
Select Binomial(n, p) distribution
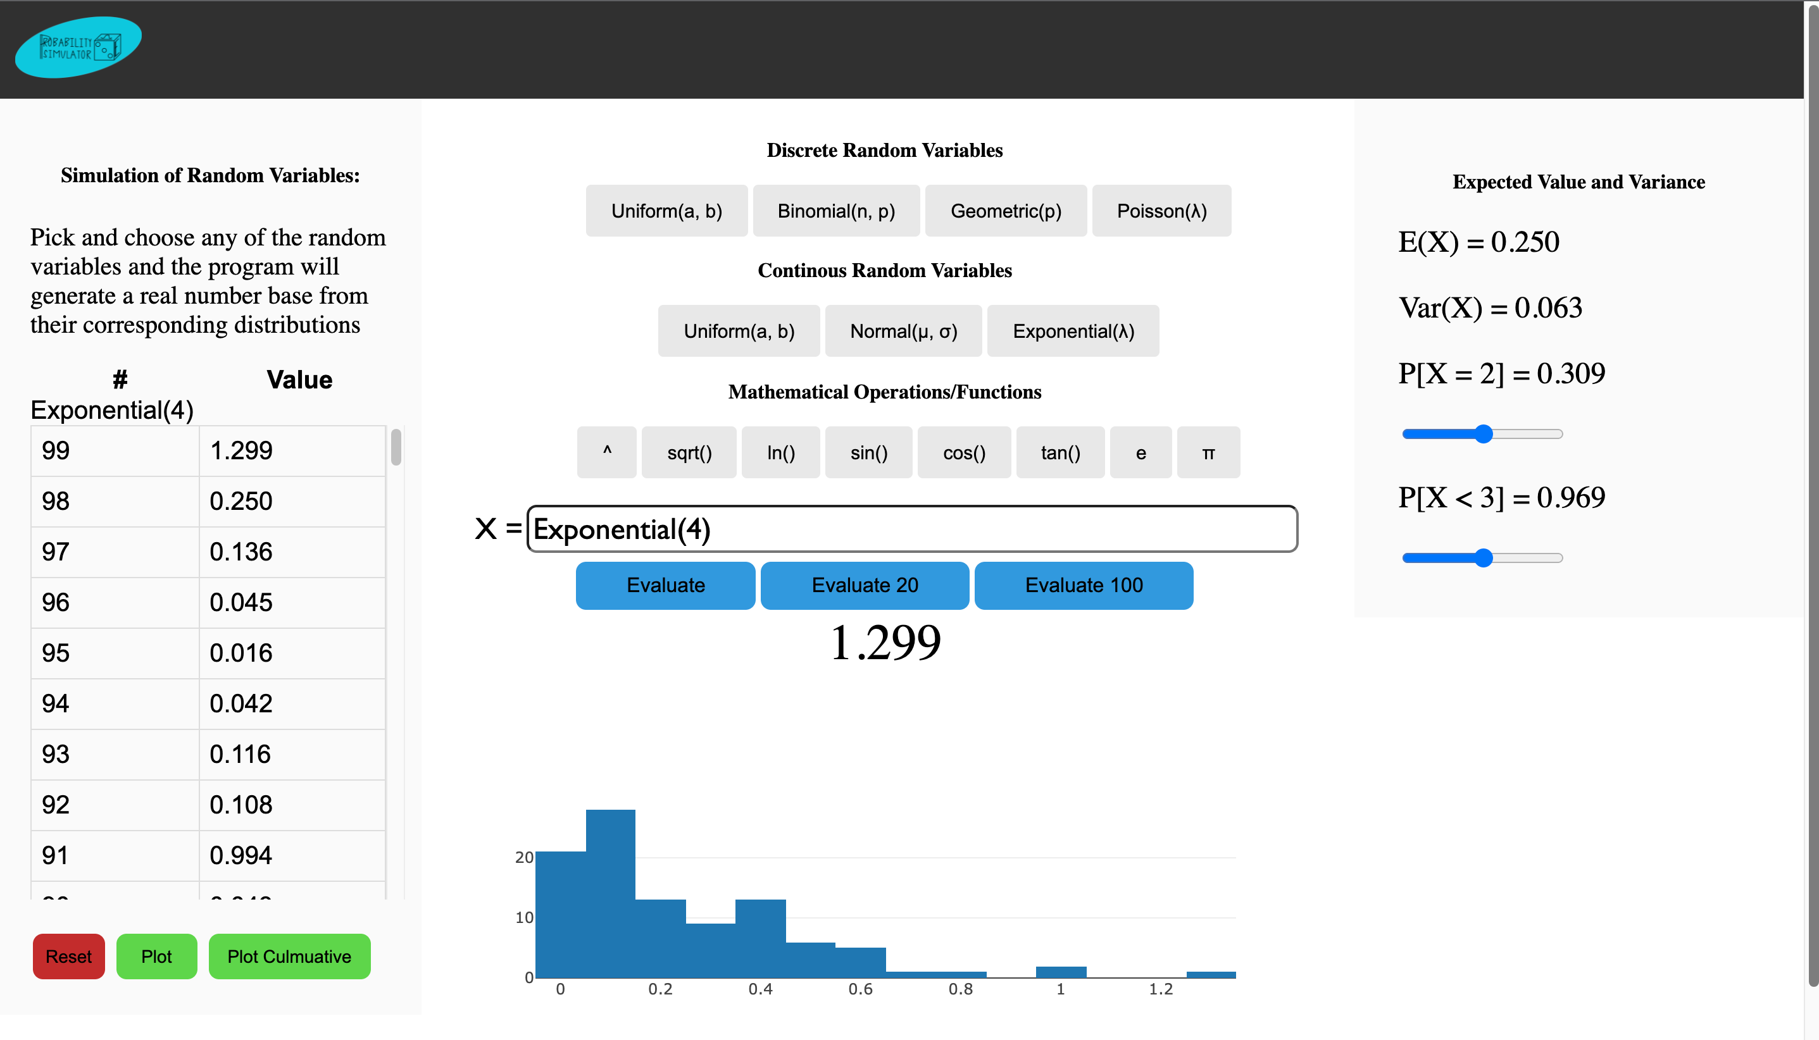coord(836,211)
